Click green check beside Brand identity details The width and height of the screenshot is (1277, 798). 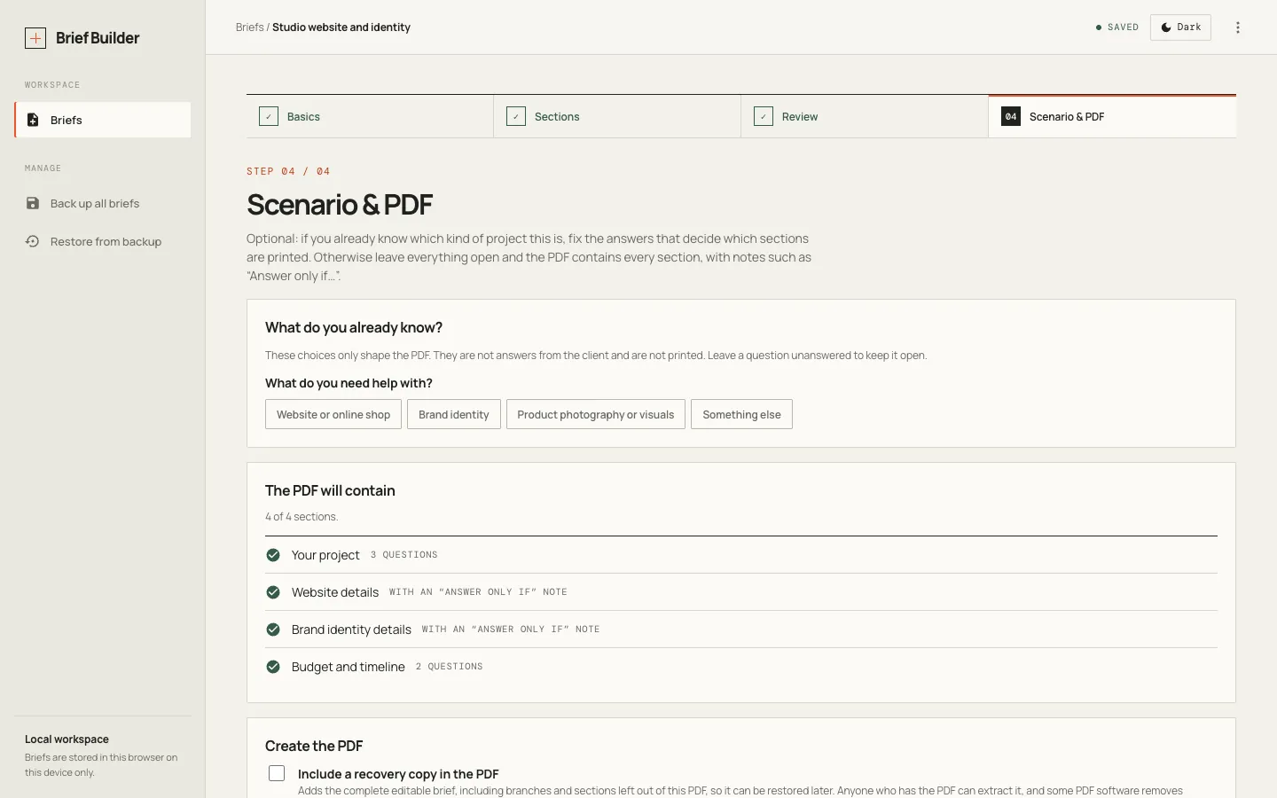click(x=273, y=630)
